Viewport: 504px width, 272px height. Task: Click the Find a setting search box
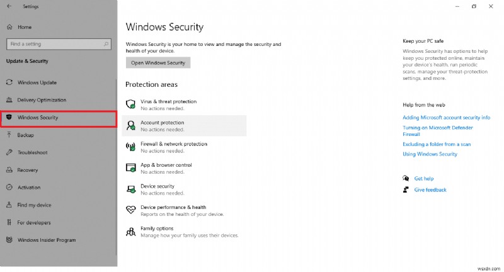coord(58,44)
